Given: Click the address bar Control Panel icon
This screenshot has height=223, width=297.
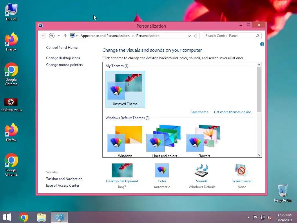Looking at the screenshot, I should point(72,35).
